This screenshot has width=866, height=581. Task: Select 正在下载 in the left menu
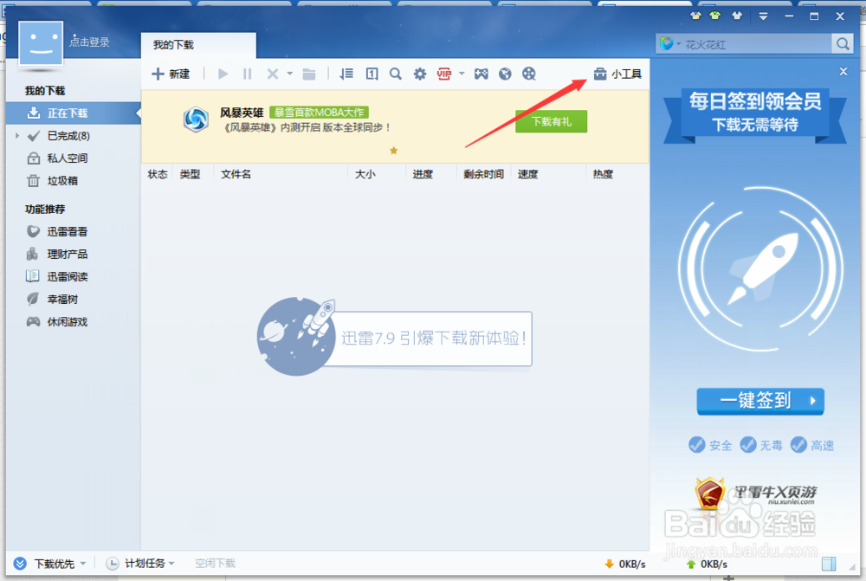click(69, 113)
